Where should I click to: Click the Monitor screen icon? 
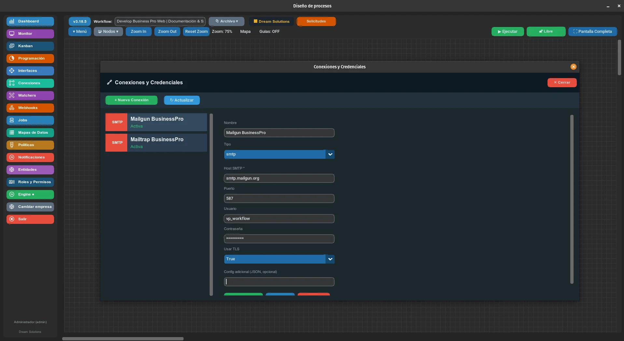[12, 34]
